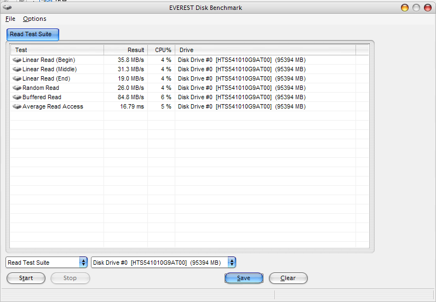
Task: Save the benchmark results
Action: [244, 278]
